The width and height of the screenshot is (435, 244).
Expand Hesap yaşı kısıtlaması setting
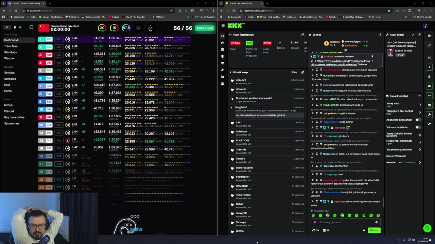pyautogui.click(x=420, y=142)
